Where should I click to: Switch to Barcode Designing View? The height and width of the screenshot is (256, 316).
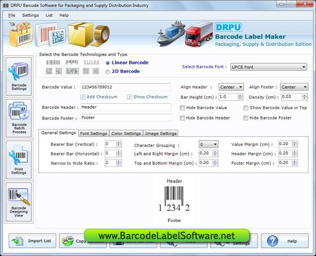tap(19, 202)
